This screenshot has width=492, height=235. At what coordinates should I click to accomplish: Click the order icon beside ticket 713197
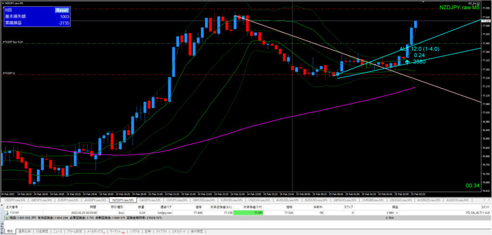point(6,212)
